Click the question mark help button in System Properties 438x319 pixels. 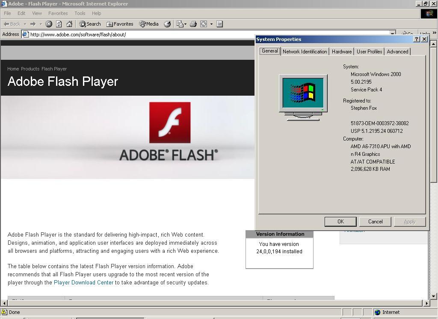pyautogui.click(x=417, y=39)
